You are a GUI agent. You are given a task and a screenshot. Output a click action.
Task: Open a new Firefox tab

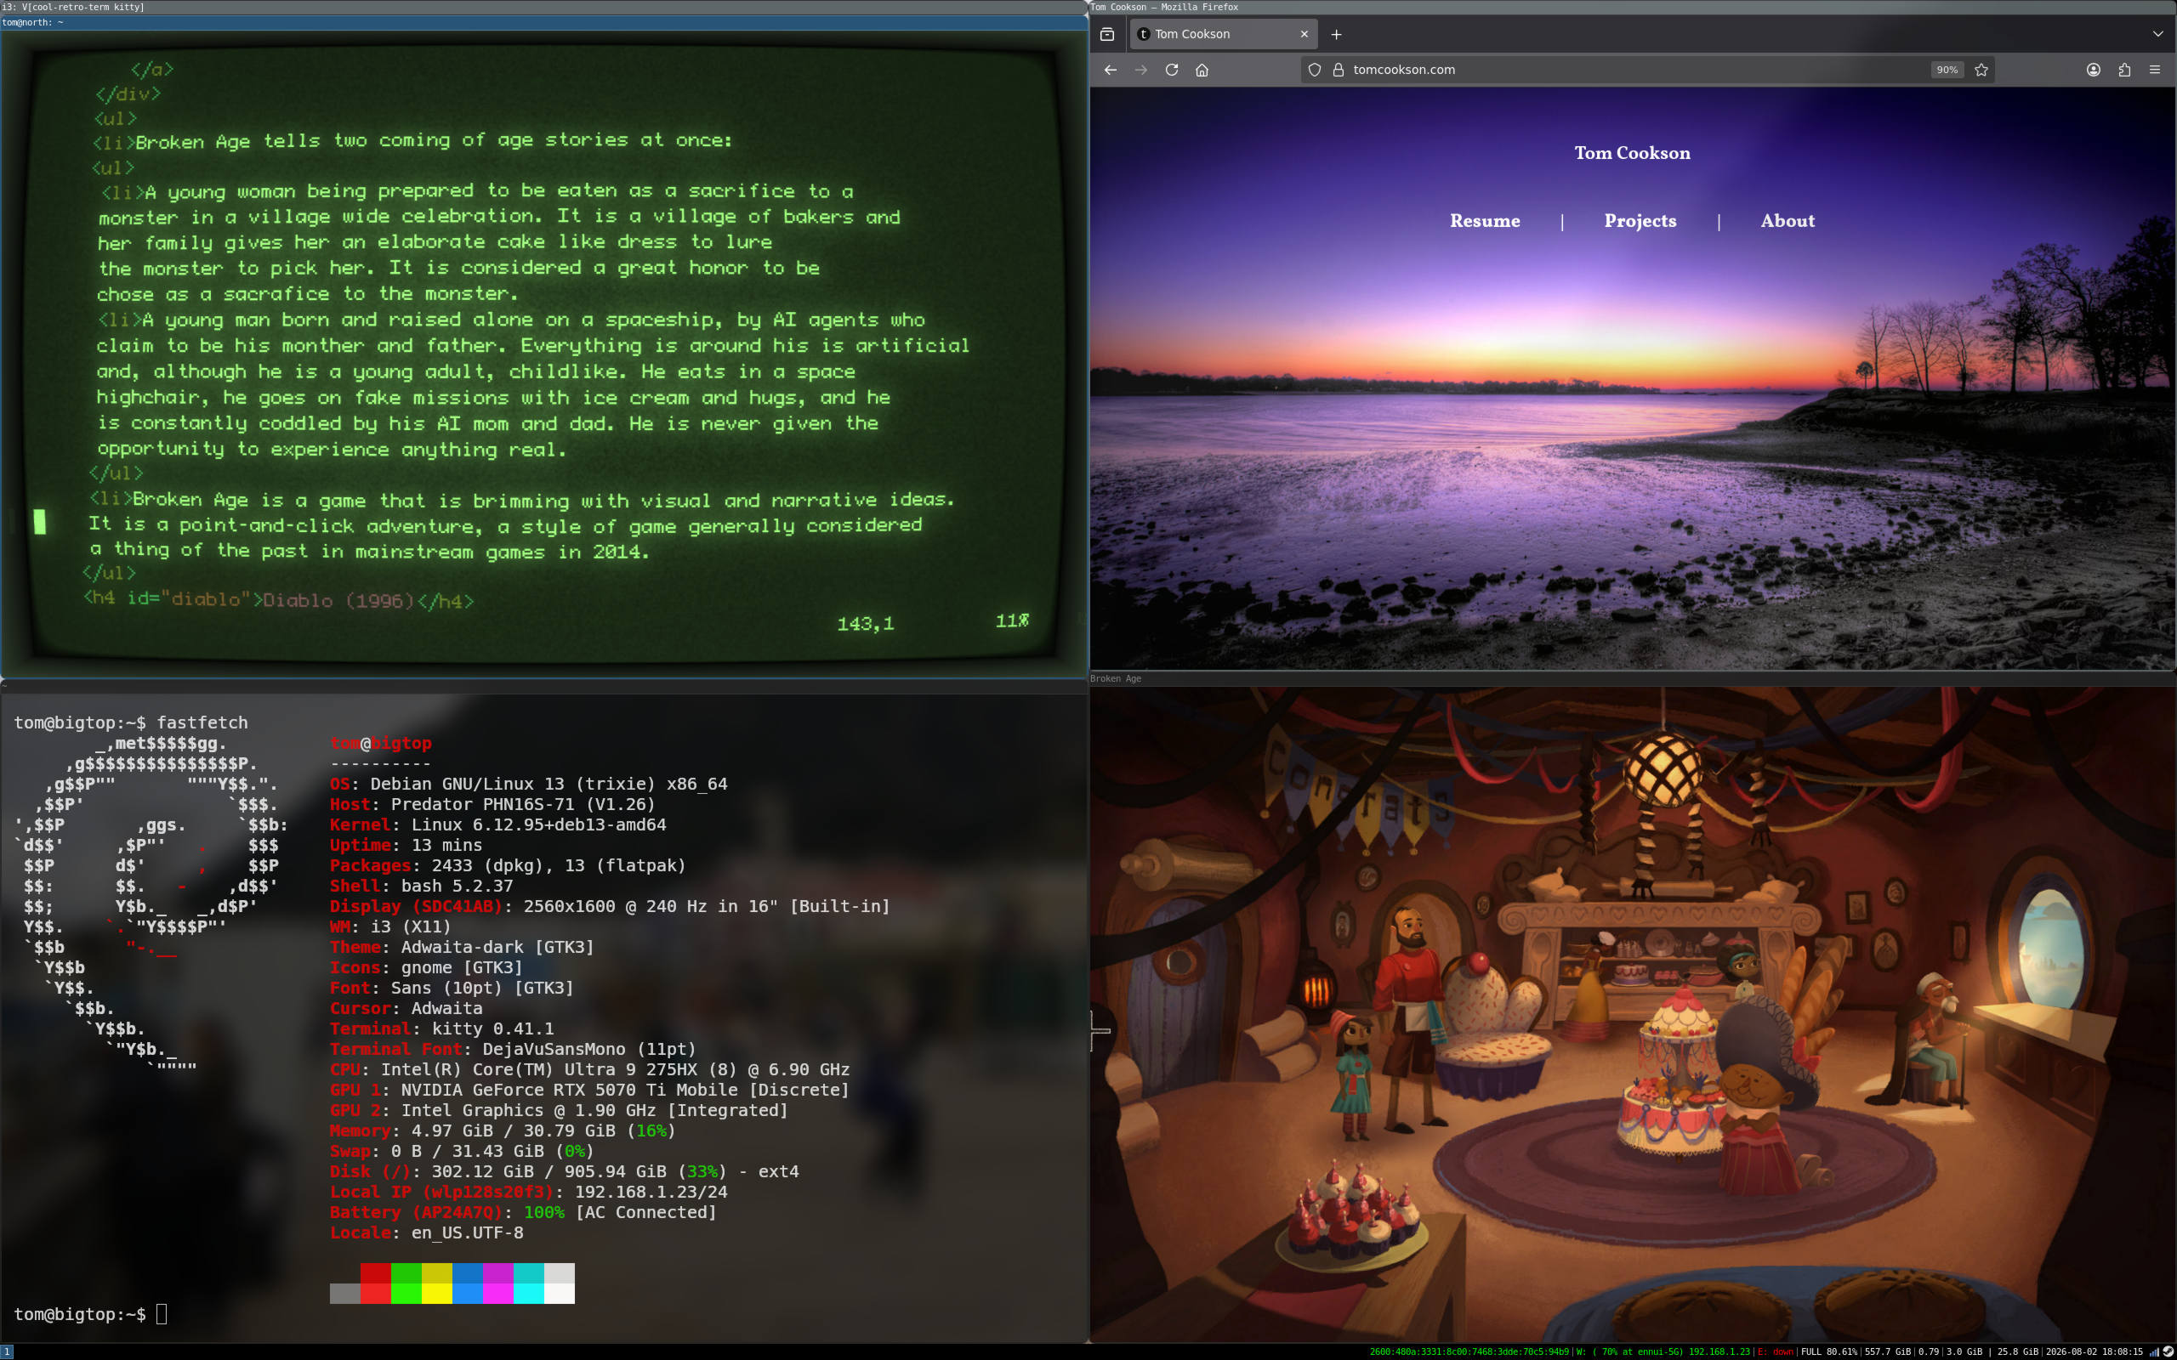1336,34
